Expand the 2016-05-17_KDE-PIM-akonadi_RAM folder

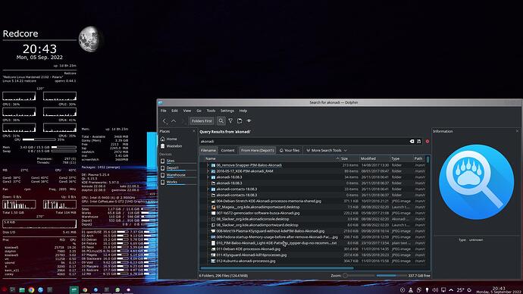tap(208, 171)
